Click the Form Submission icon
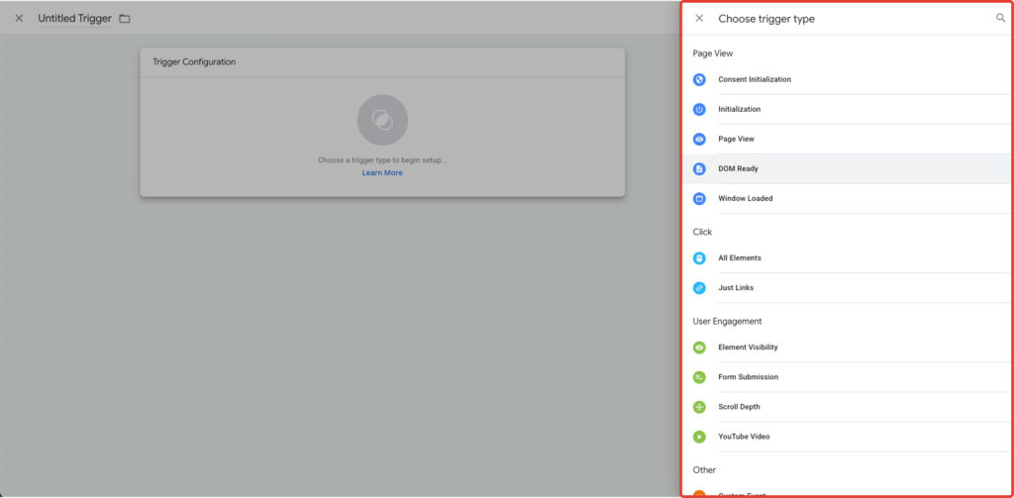The image size is (1014, 498). tap(699, 377)
